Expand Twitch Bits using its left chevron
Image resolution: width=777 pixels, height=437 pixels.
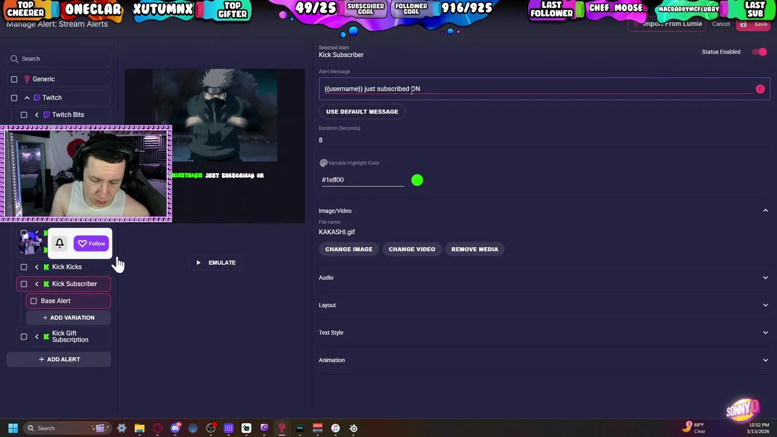point(36,115)
